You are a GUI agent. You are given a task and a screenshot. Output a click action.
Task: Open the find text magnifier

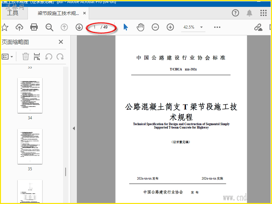49,27
